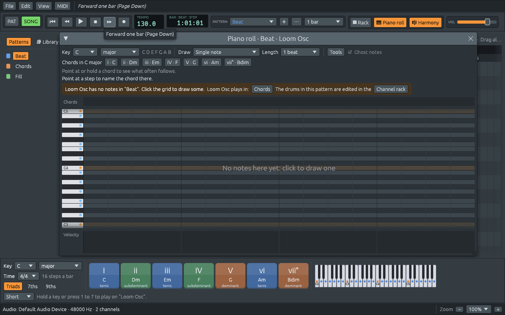
Task: Select 9ths chord type
Action: point(51,286)
